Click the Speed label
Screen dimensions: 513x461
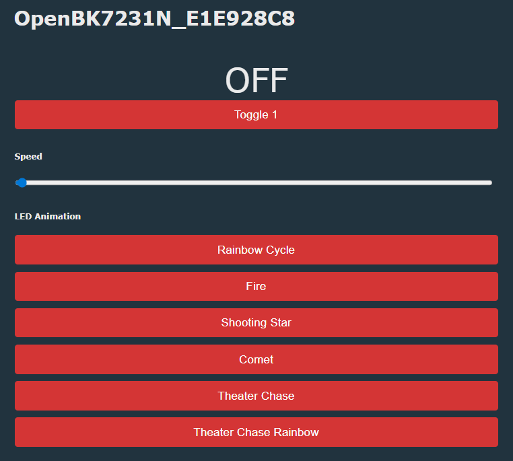[28, 157]
